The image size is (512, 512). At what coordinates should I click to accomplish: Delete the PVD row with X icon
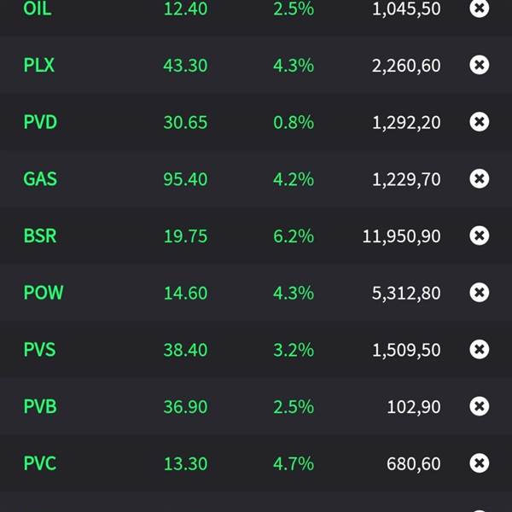pyautogui.click(x=480, y=122)
